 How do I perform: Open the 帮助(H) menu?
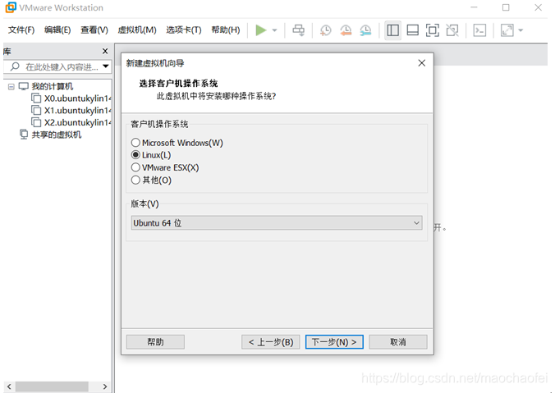point(226,30)
